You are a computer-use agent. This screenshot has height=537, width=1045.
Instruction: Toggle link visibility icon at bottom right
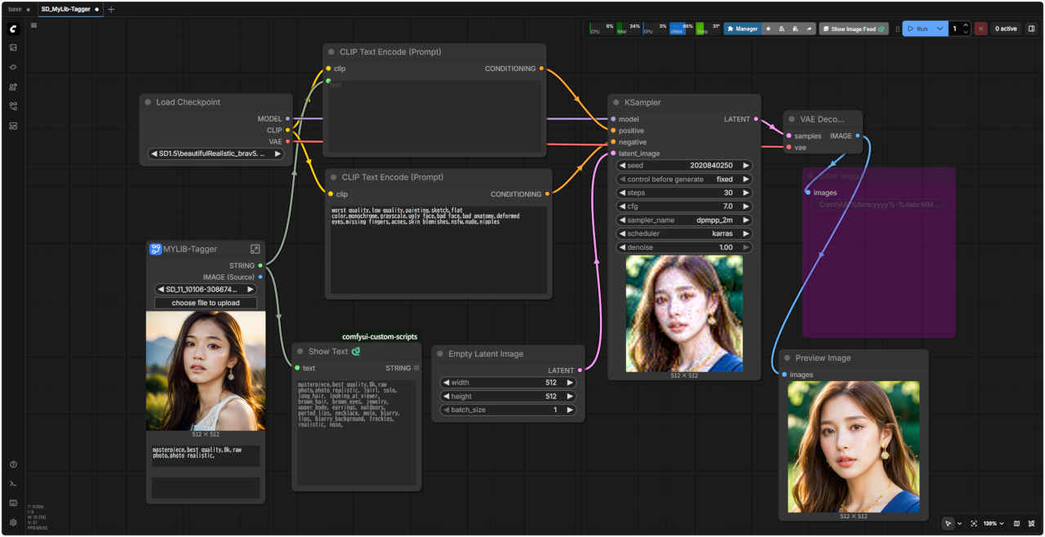pos(1032,523)
